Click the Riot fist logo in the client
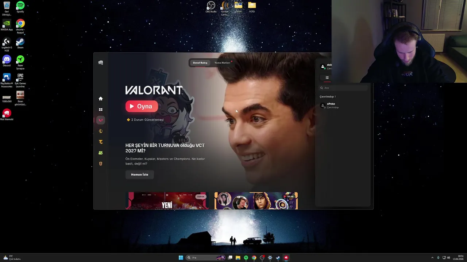 tap(101, 63)
